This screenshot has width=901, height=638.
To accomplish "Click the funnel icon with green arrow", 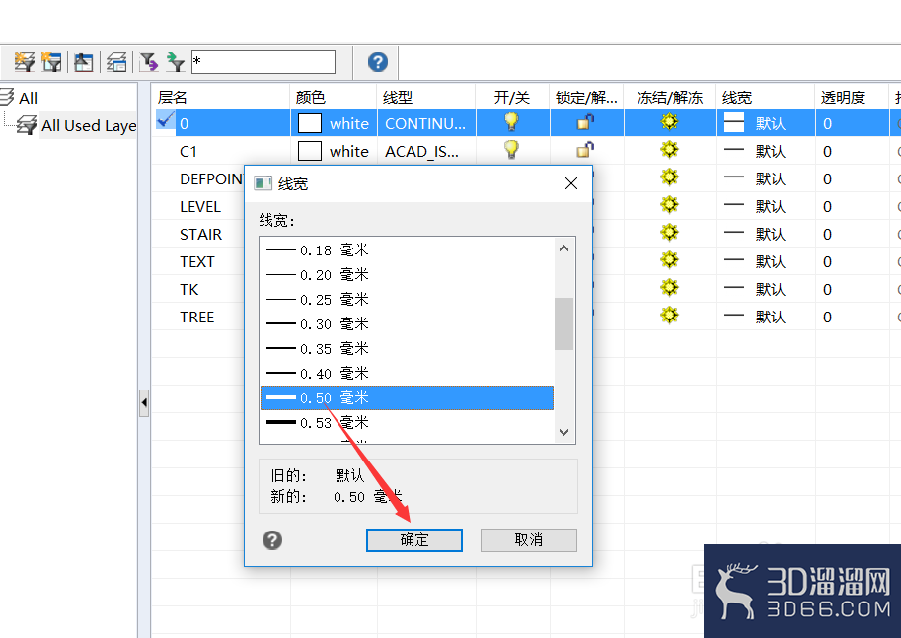I will click(x=176, y=62).
